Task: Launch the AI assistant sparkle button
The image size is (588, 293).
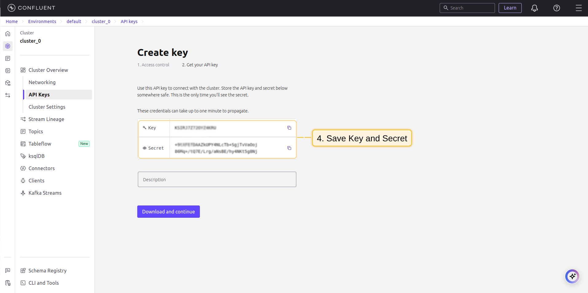Action: (572, 276)
